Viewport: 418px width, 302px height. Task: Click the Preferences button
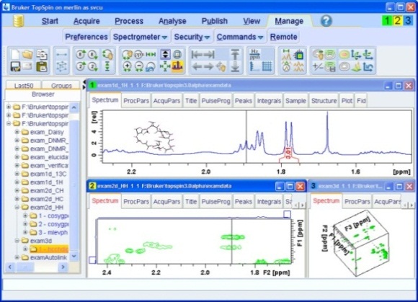pos(86,37)
